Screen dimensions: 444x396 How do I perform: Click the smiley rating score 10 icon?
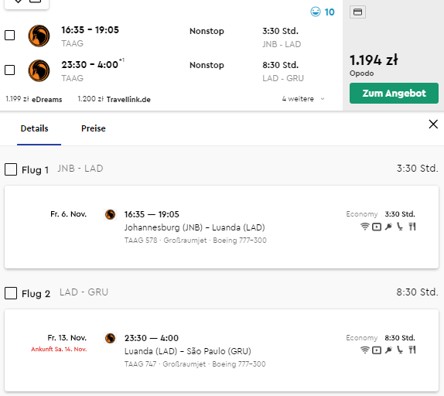tap(316, 12)
